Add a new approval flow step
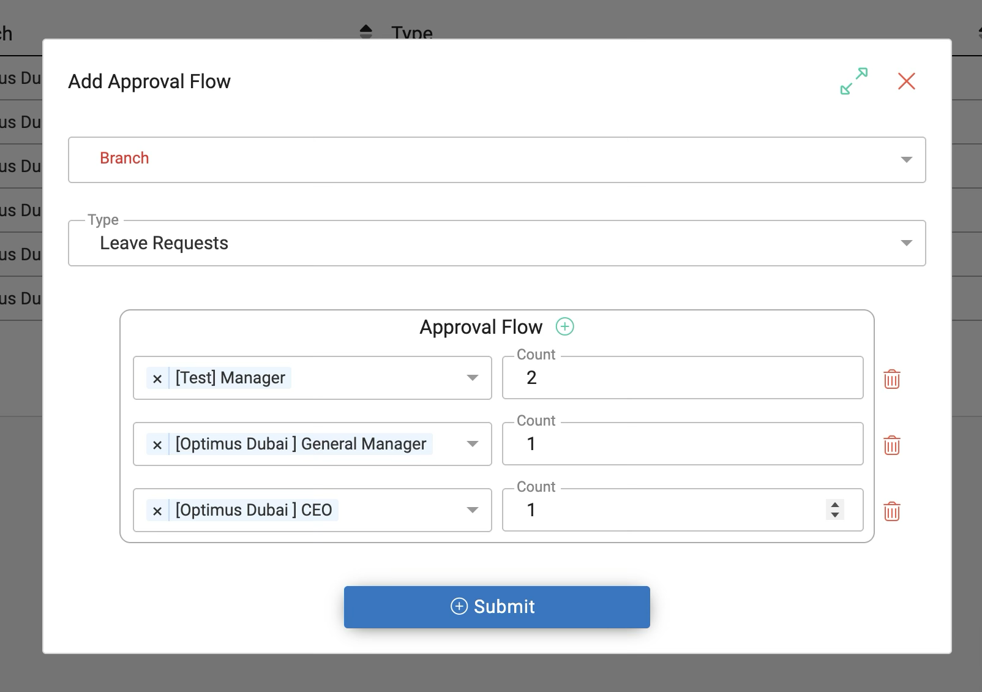 [x=564, y=327]
